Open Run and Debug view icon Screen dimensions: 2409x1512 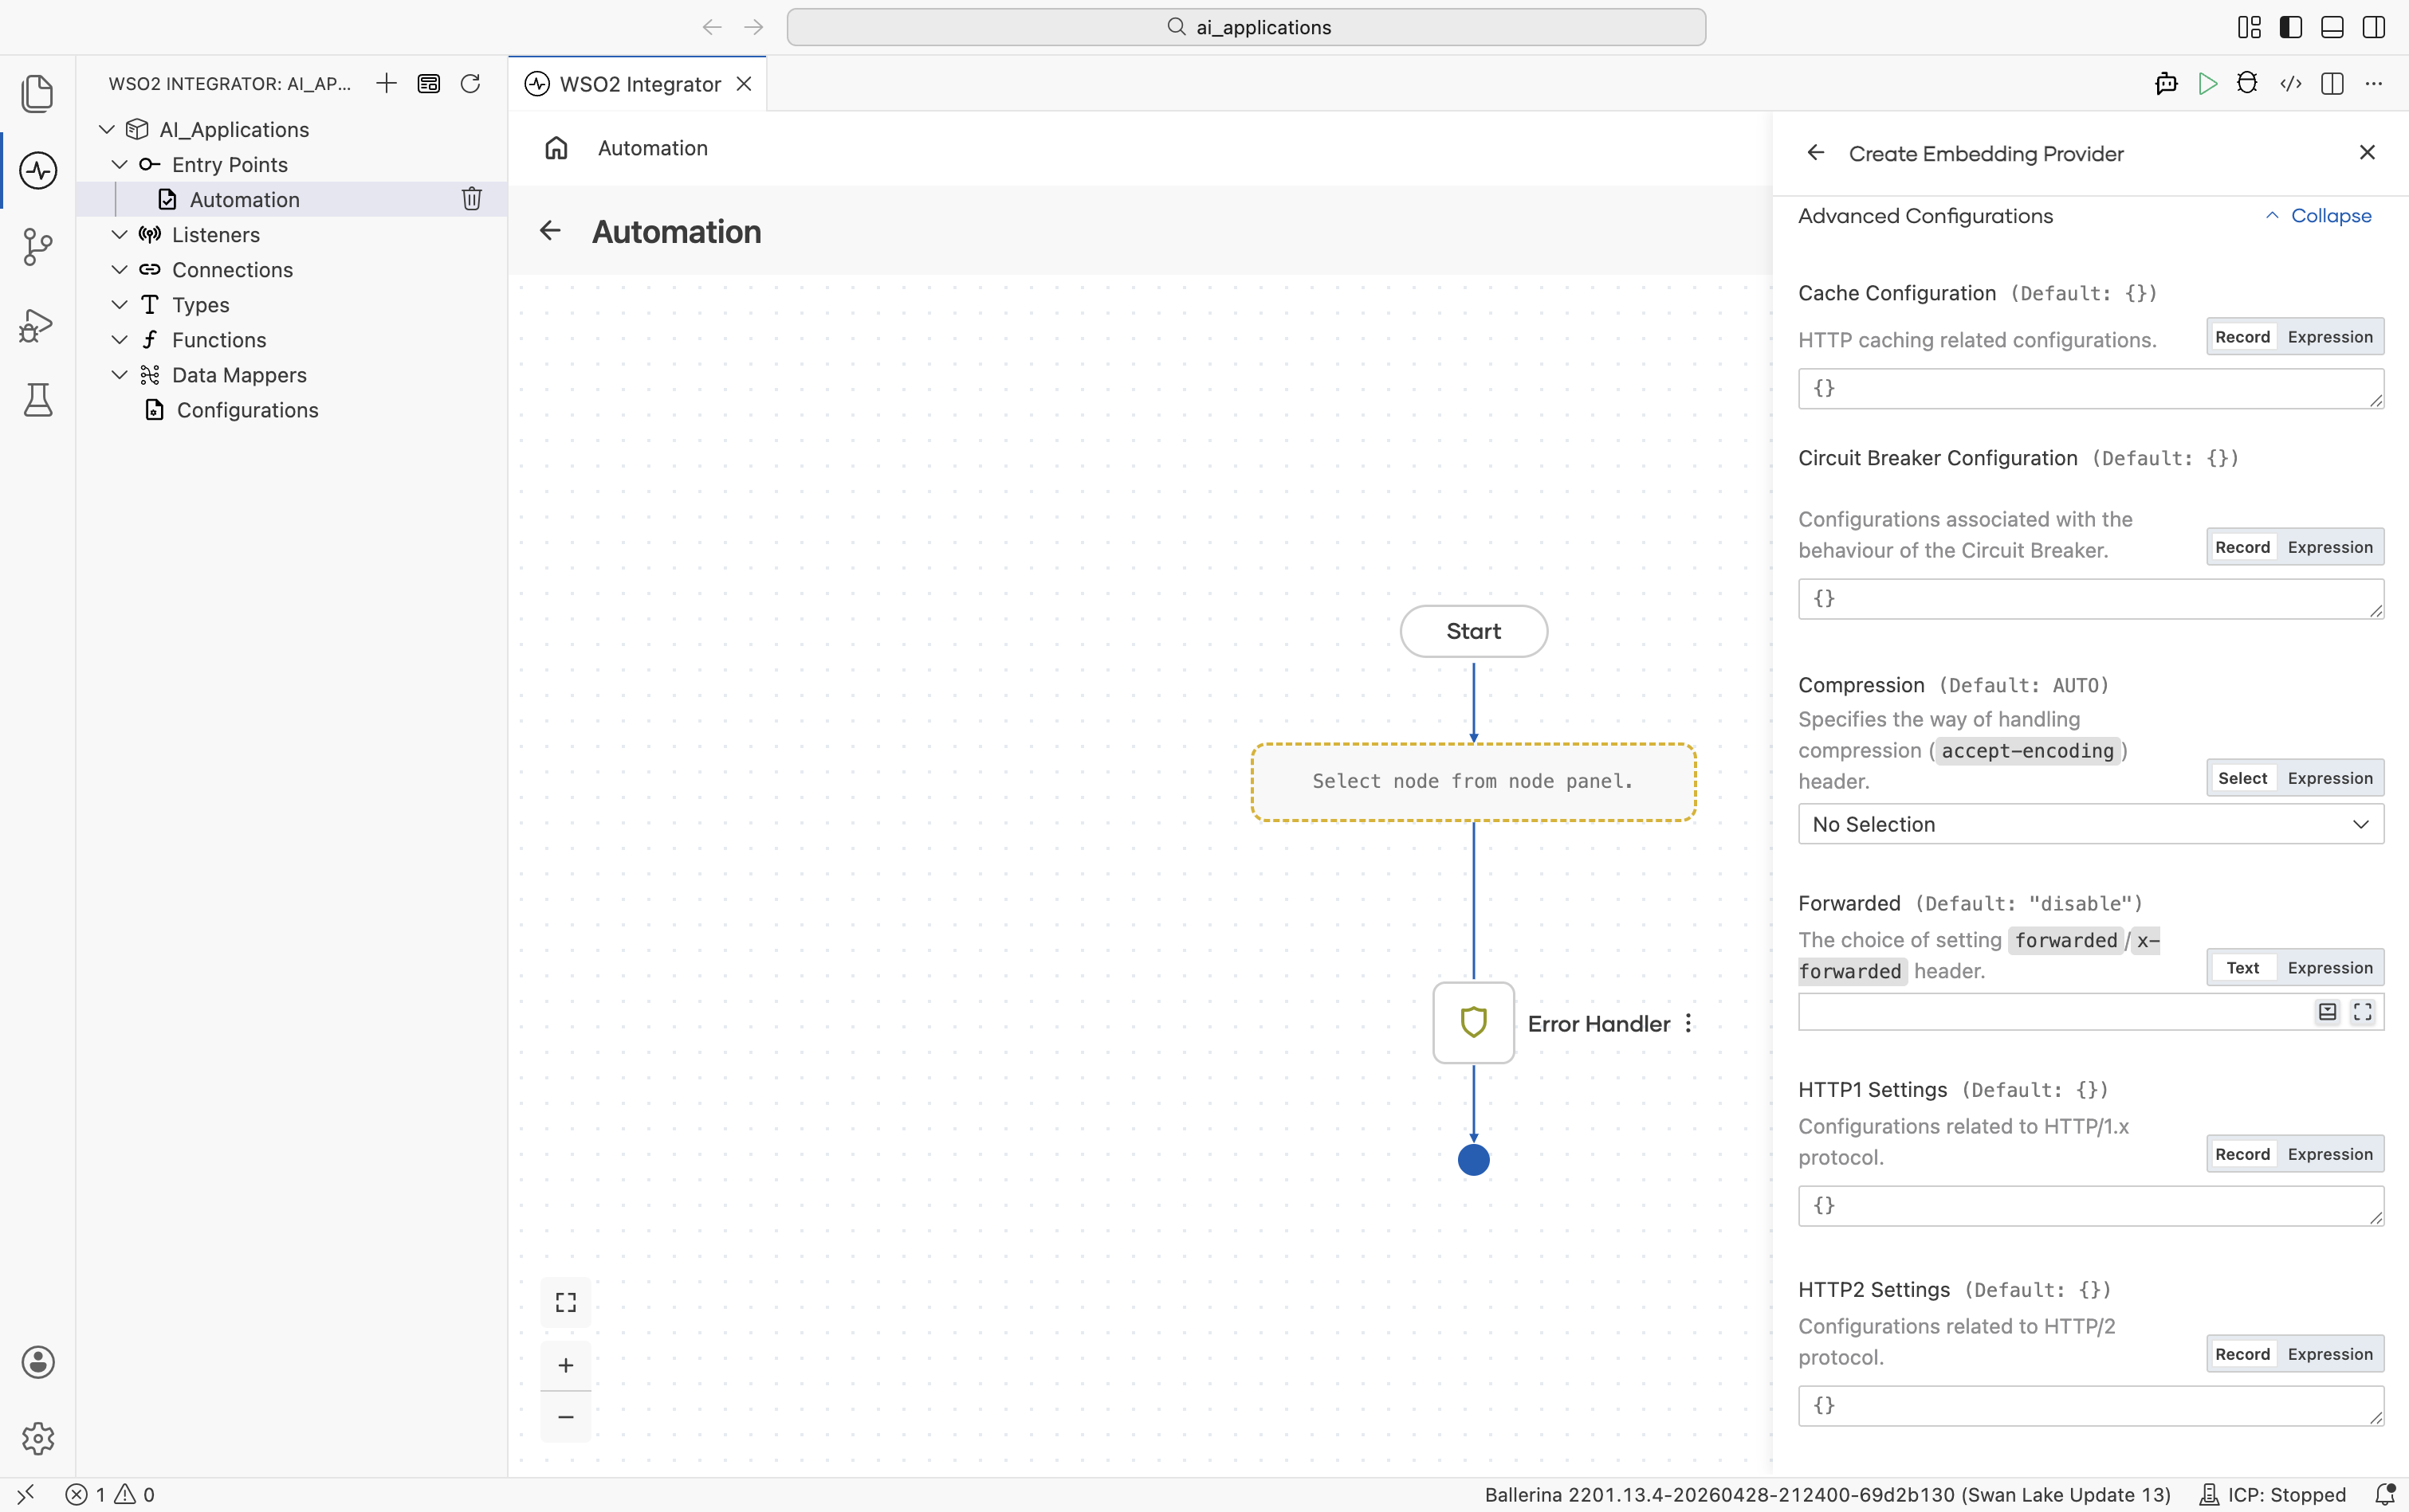pyautogui.click(x=38, y=324)
